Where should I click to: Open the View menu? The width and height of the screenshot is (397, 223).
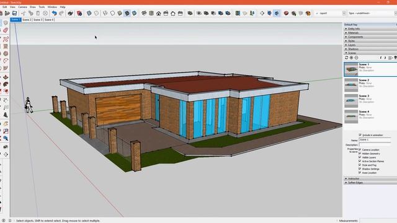12,7
